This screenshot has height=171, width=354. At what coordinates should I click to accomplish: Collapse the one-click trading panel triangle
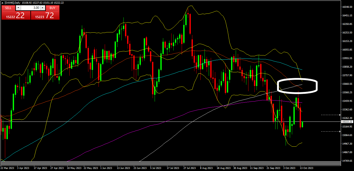click(3, 3)
